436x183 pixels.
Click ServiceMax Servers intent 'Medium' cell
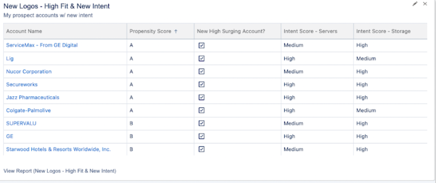coord(317,45)
